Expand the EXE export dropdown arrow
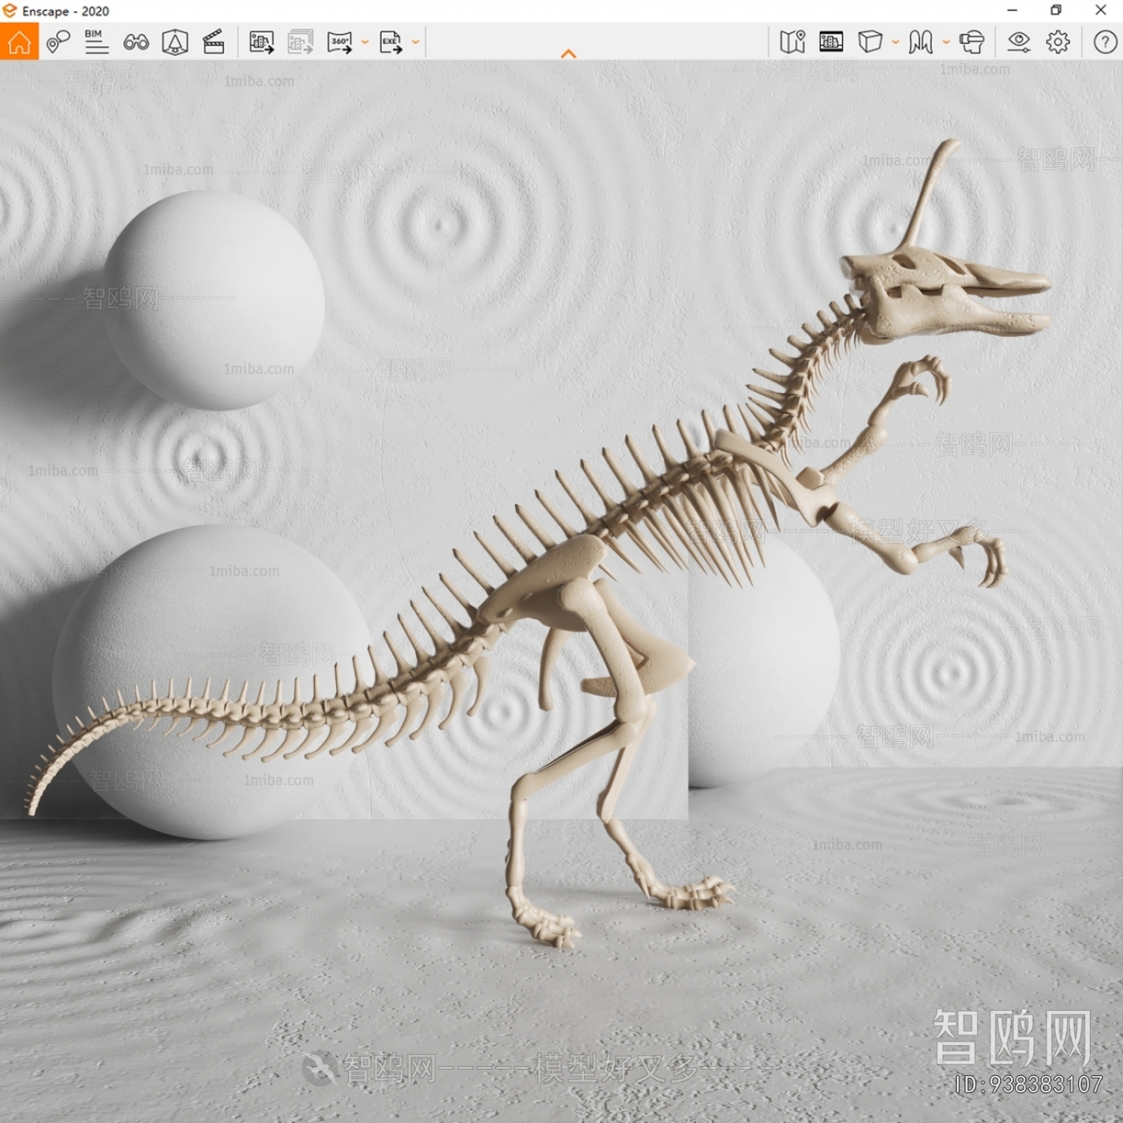This screenshot has width=1123, height=1123. [416, 43]
